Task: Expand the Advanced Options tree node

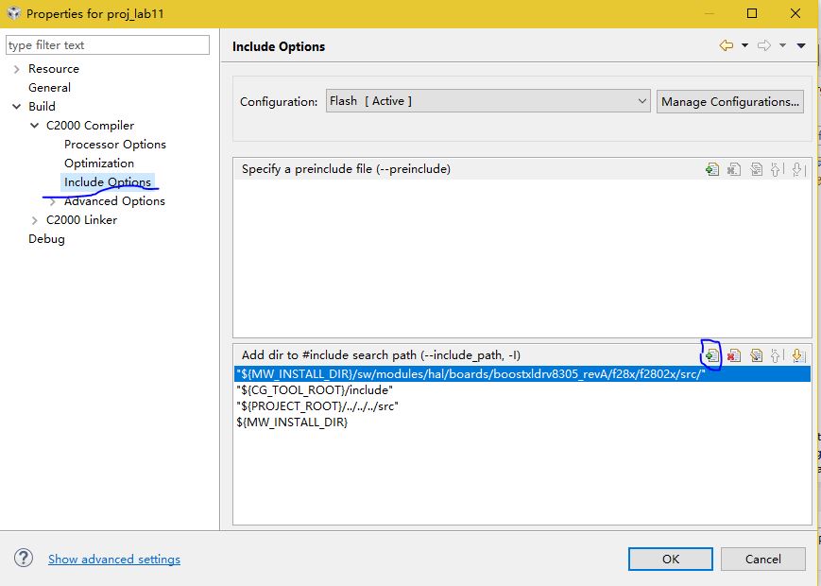Action: click(53, 201)
